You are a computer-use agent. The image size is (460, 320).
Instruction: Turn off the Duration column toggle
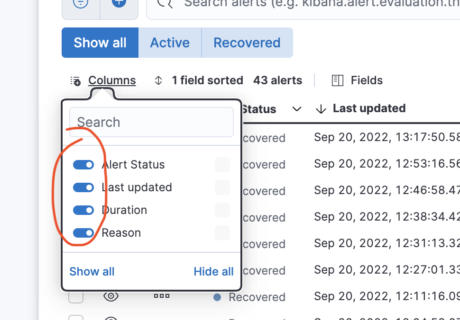tap(83, 210)
